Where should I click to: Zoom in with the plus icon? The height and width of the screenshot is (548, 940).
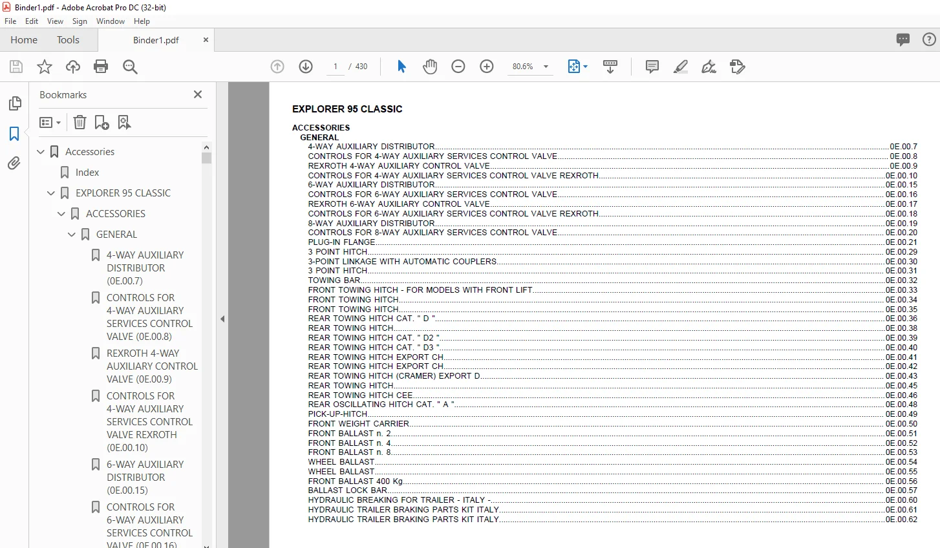coord(487,67)
